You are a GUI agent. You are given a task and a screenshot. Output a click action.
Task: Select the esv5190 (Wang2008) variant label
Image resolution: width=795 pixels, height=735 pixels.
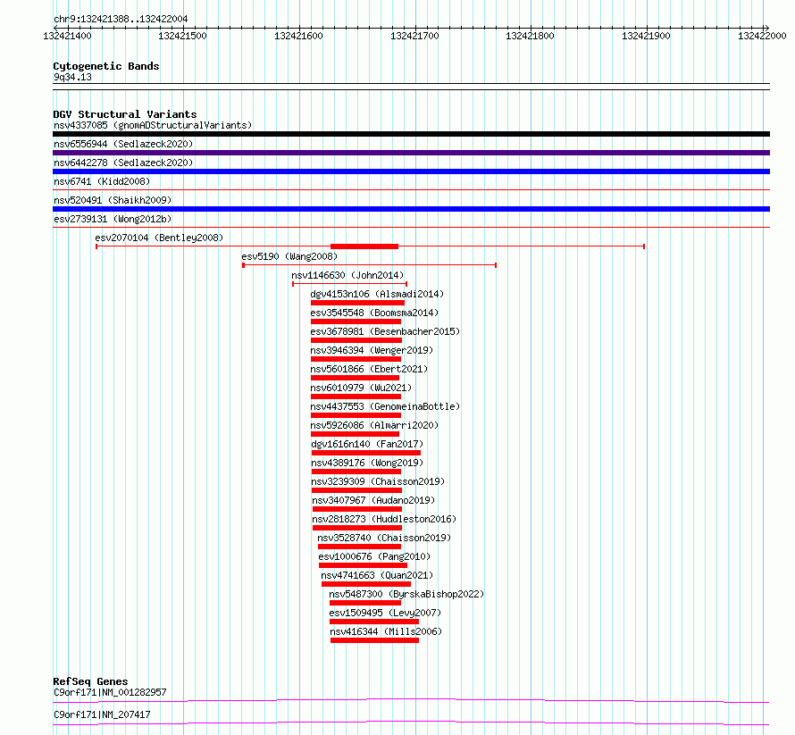coord(289,256)
